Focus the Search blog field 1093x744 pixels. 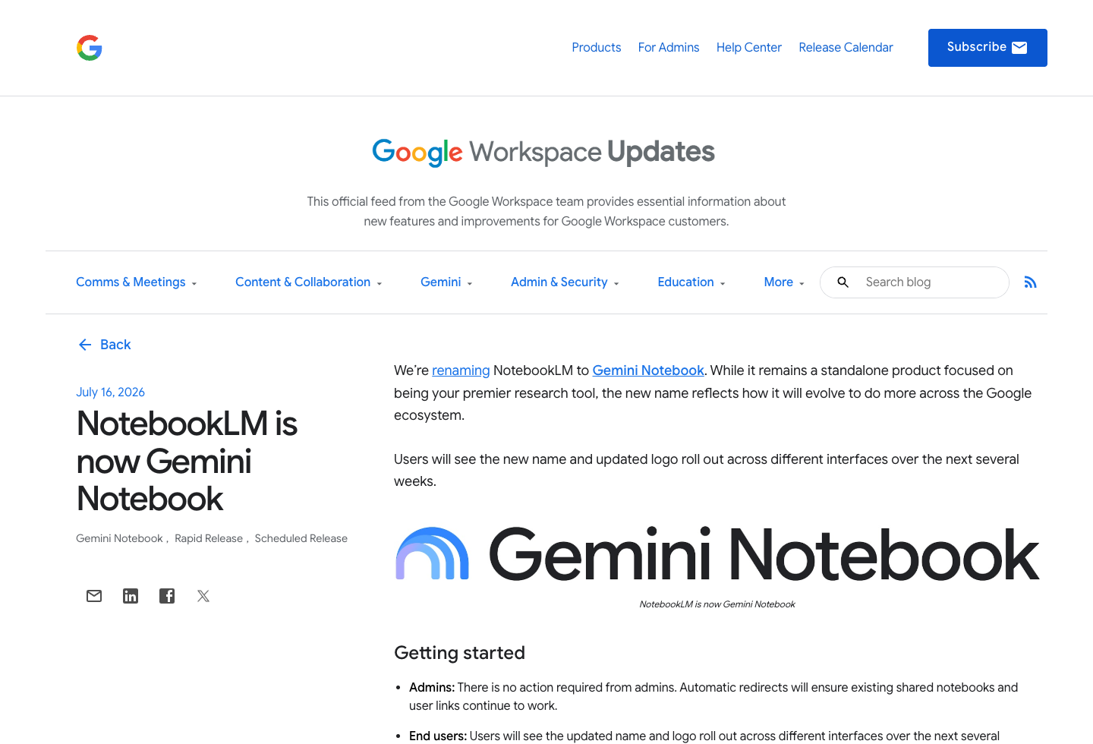(915, 282)
